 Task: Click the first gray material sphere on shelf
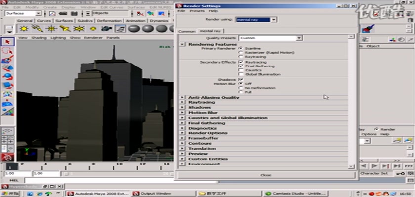(x=134, y=28)
